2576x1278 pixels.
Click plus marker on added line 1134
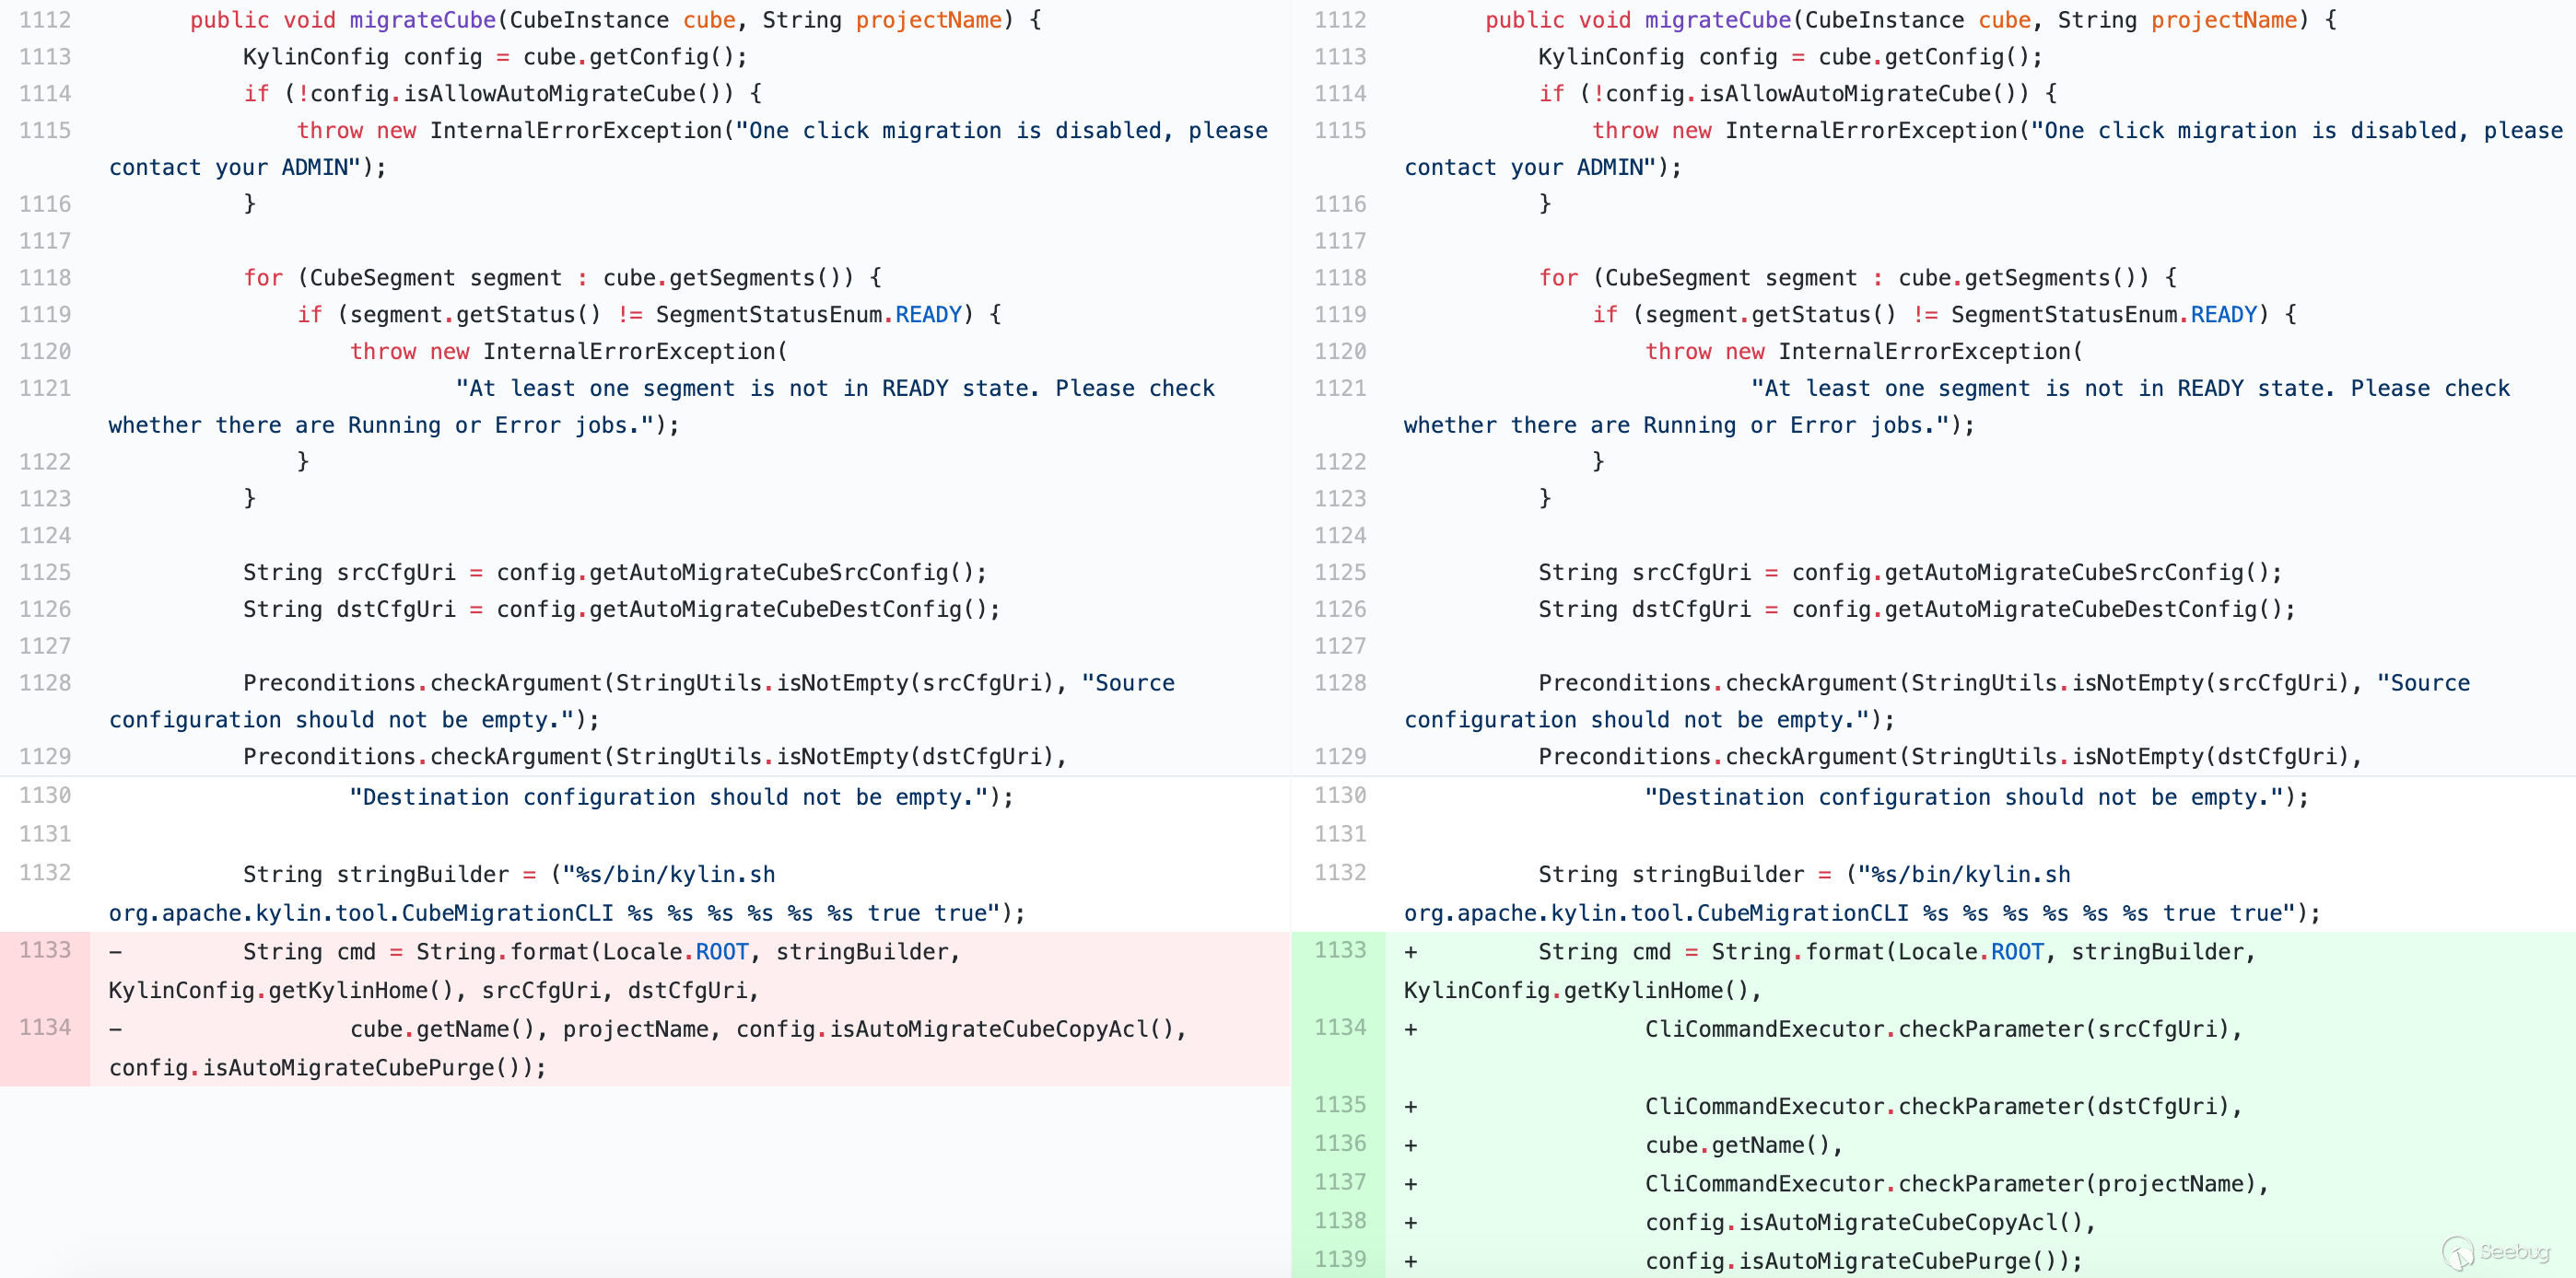coord(1410,1029)
